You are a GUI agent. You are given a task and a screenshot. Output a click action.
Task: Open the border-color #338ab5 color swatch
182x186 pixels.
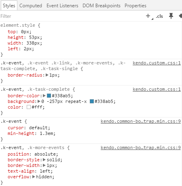[x=49, y=96]
